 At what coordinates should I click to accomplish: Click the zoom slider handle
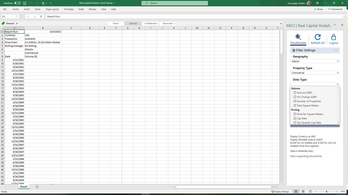pyautogui.click(x=326, y=191)
